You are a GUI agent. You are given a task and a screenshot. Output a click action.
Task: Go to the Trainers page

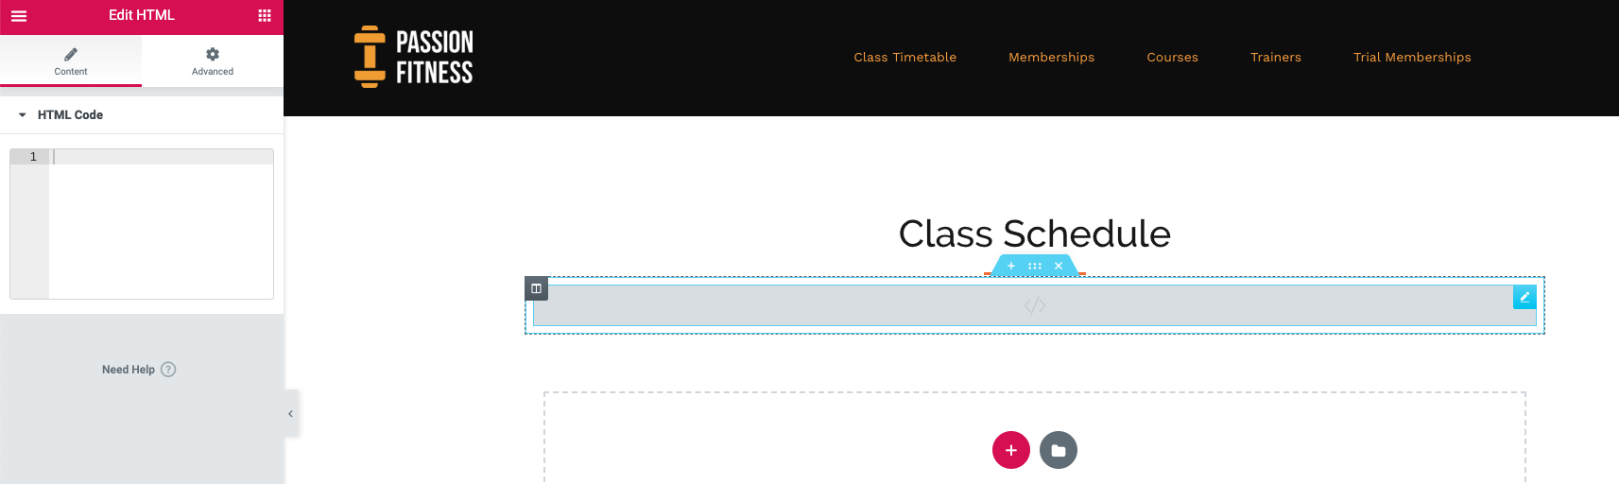click(1276, 58)
